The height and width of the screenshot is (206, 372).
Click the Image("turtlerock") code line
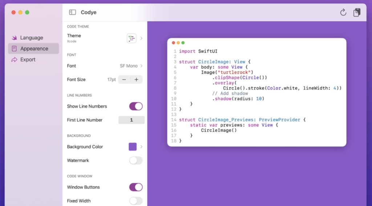click(227, 72)
